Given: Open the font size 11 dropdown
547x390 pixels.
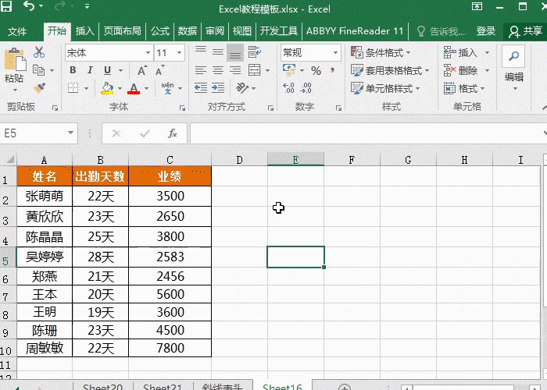Looking at the screenshot, I should click(179, 53).
